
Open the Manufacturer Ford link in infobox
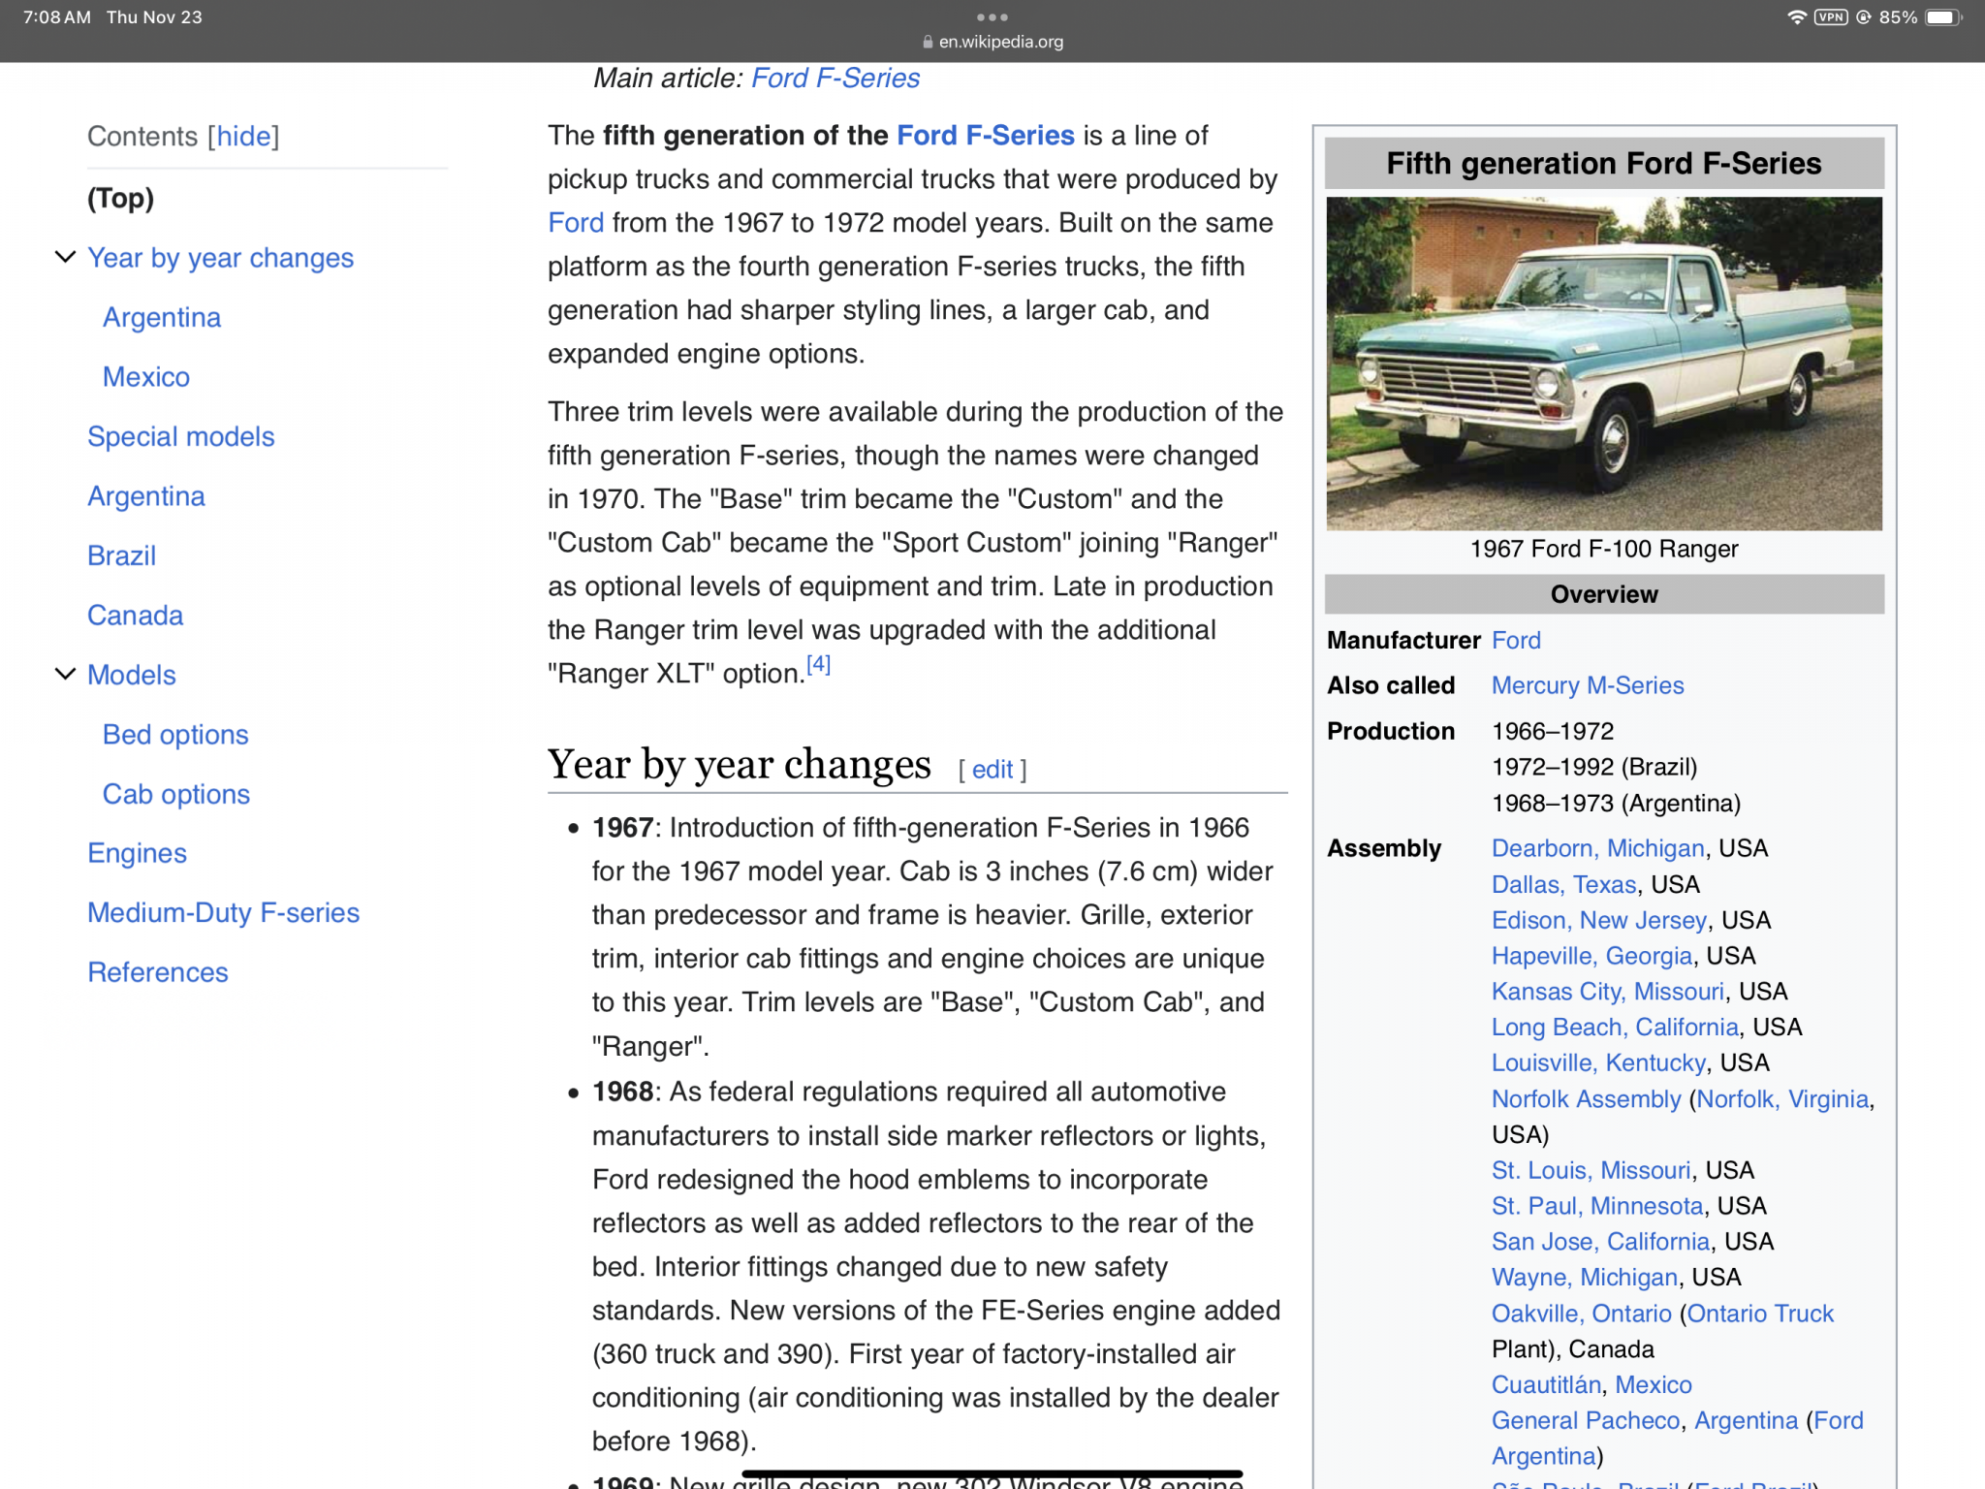pos(1516,640)
